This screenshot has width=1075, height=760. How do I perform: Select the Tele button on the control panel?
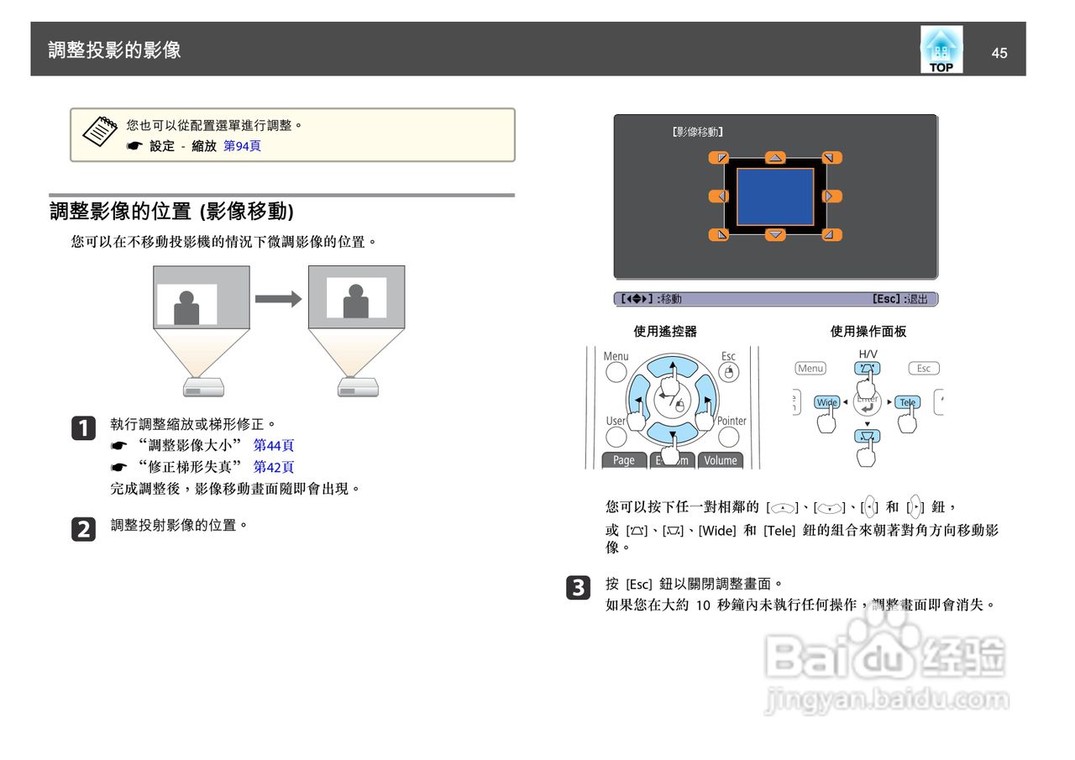click(907, 402)
